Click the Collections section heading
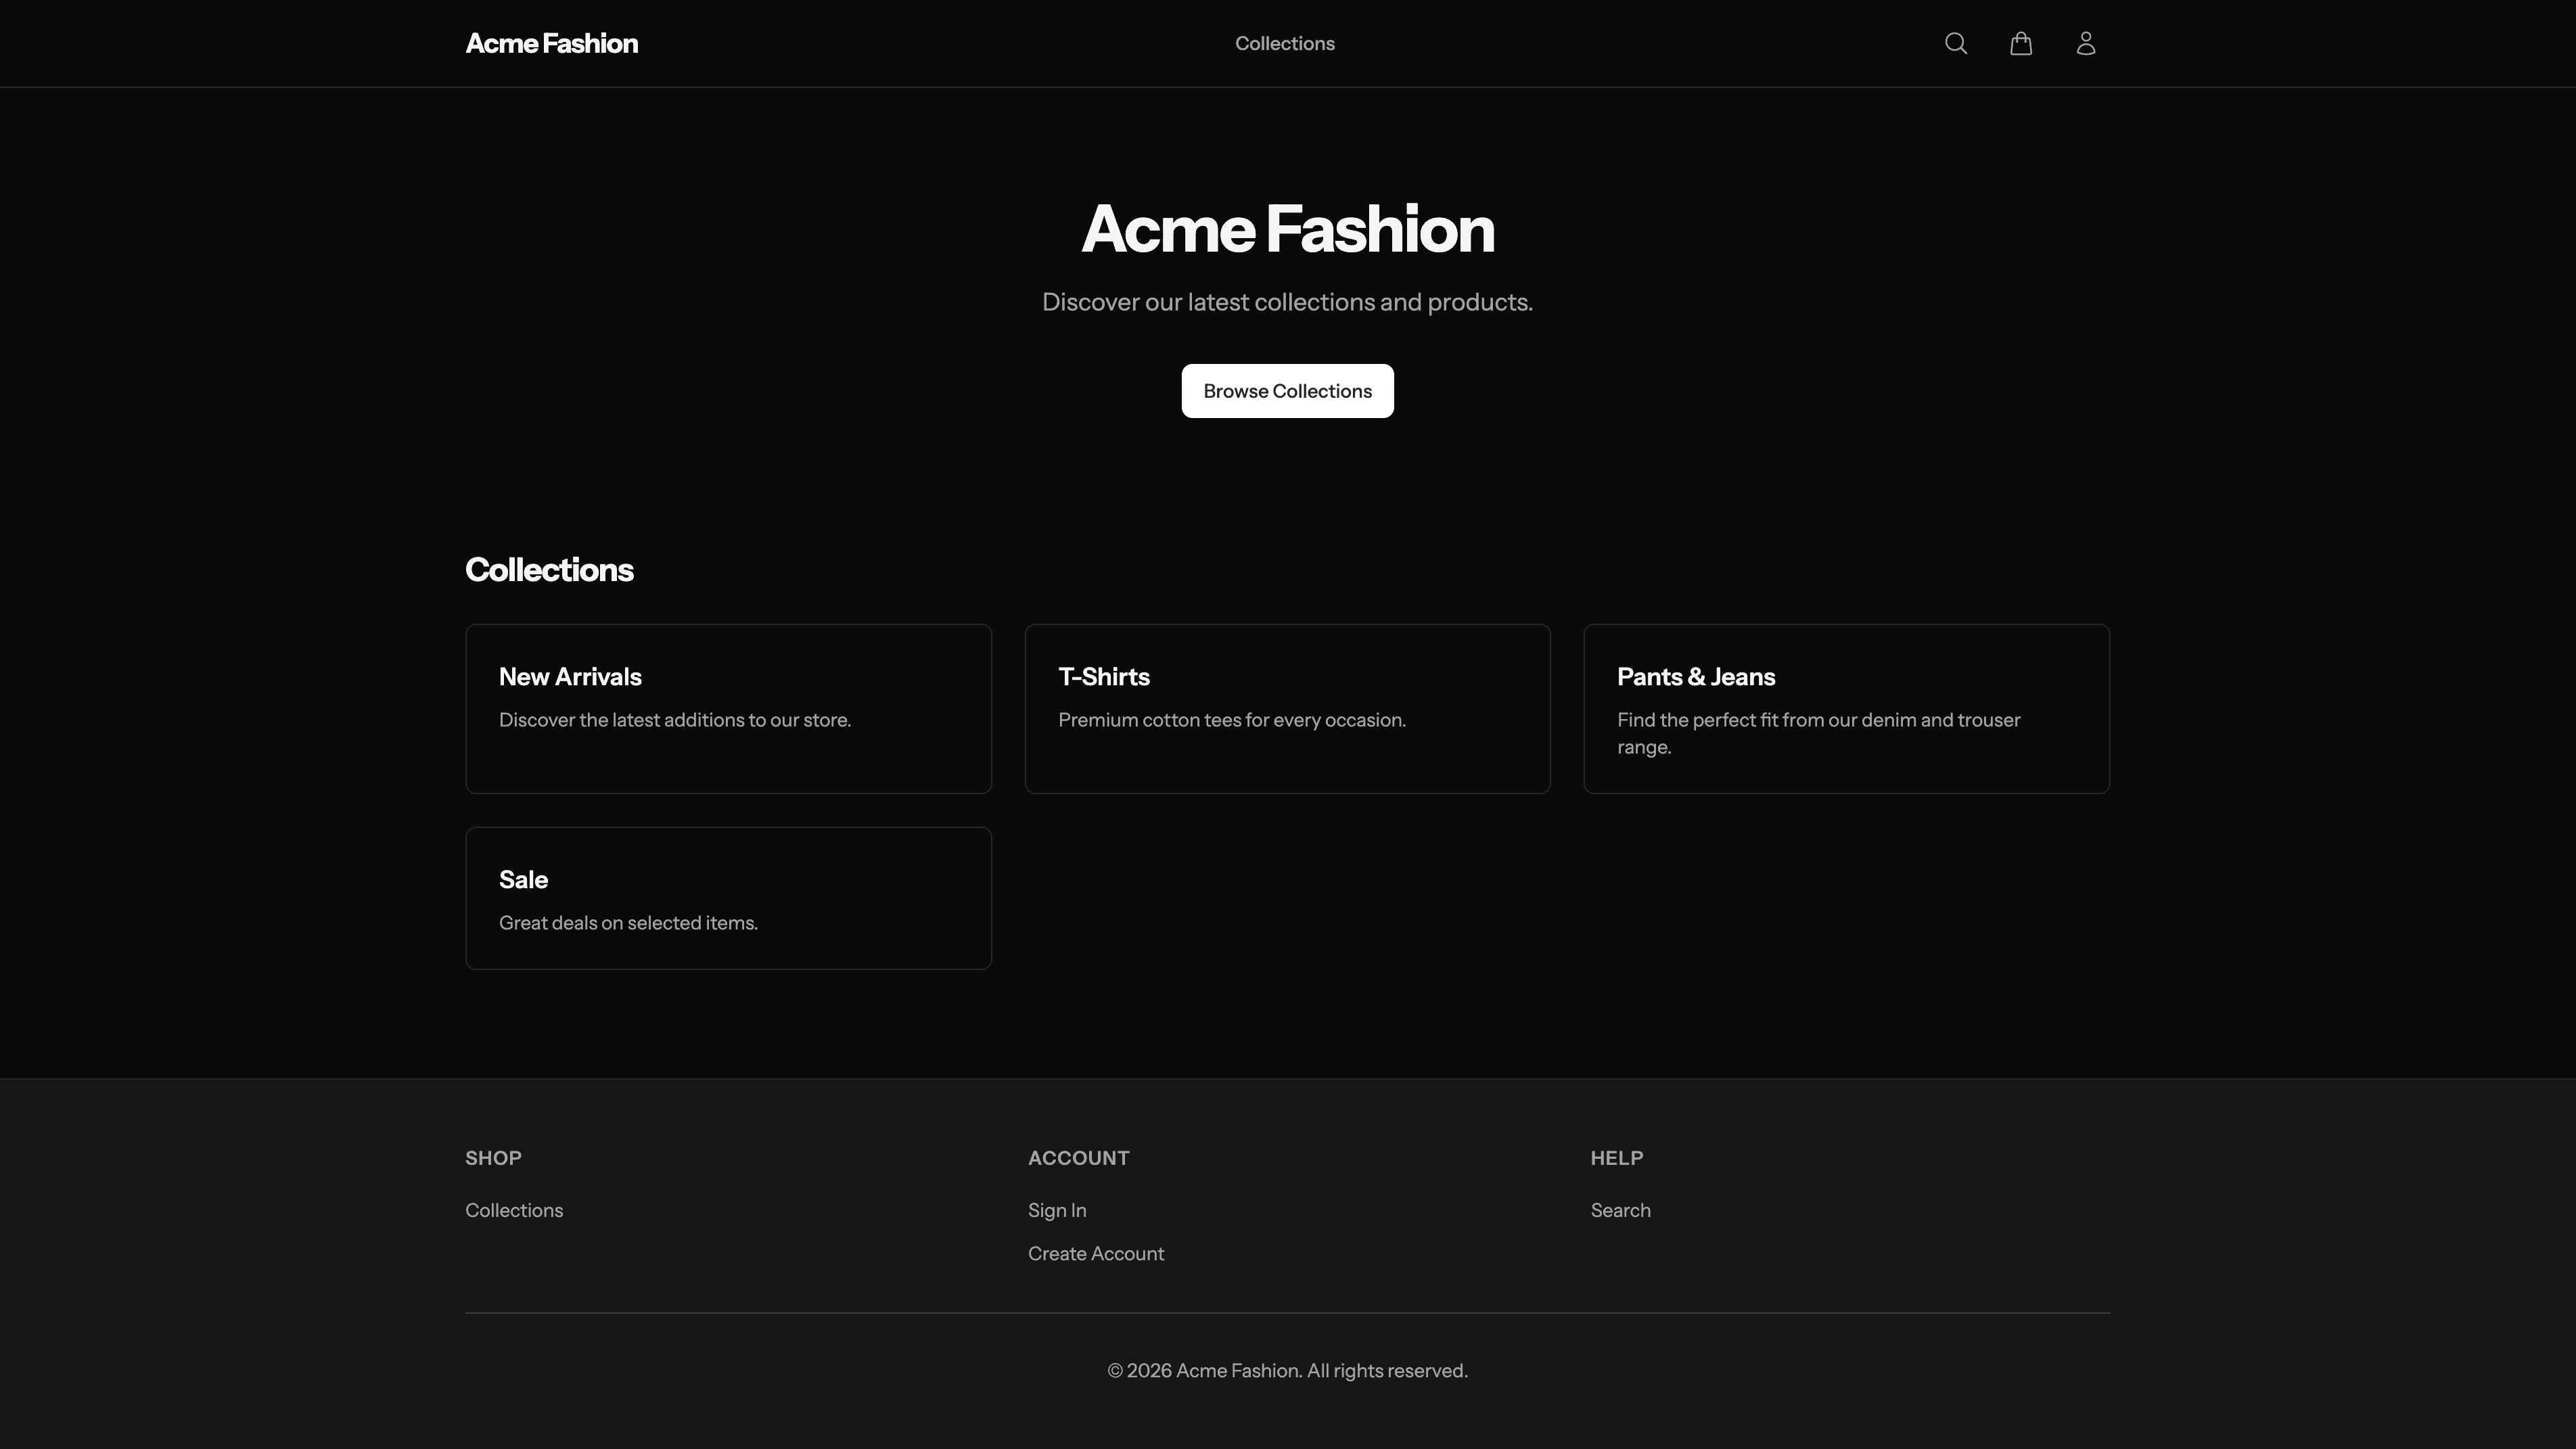Screen dimensions: 2576x1449 [549, 569]
